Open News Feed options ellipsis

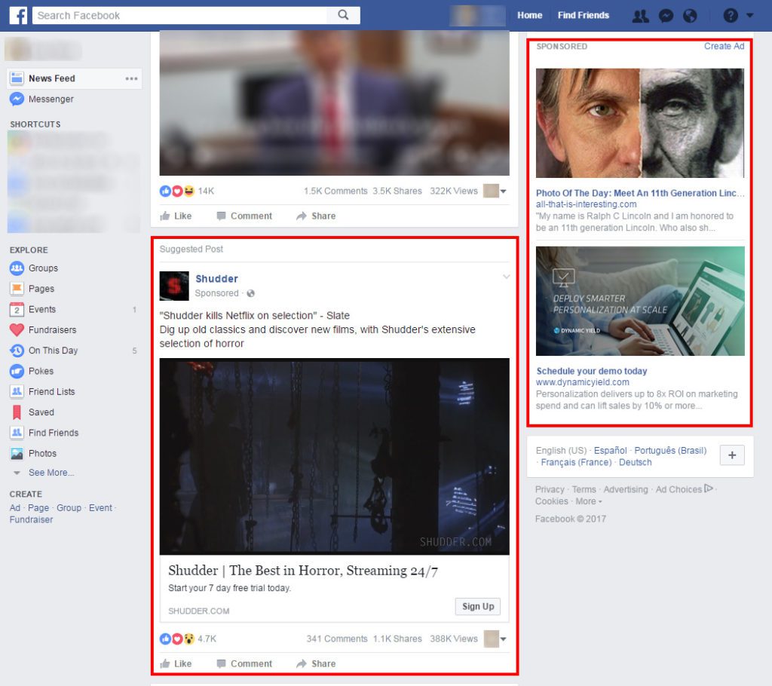click(131, 79)
